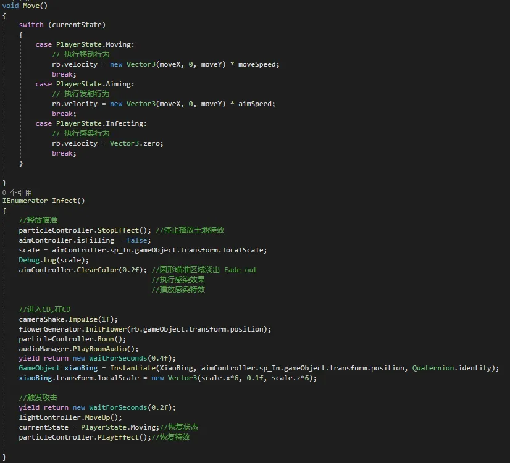Image resolution: width=510 pixels, height=463 pixels.
Task: Click 'aimController.ClearColor(0.2f);' call
Action: point(83,270)
